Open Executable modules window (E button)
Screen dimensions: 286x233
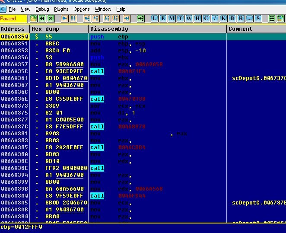(163, 19)
